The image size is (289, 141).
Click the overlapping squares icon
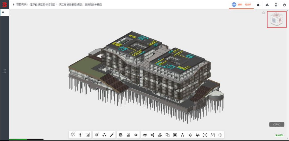[x=168, y=135]
